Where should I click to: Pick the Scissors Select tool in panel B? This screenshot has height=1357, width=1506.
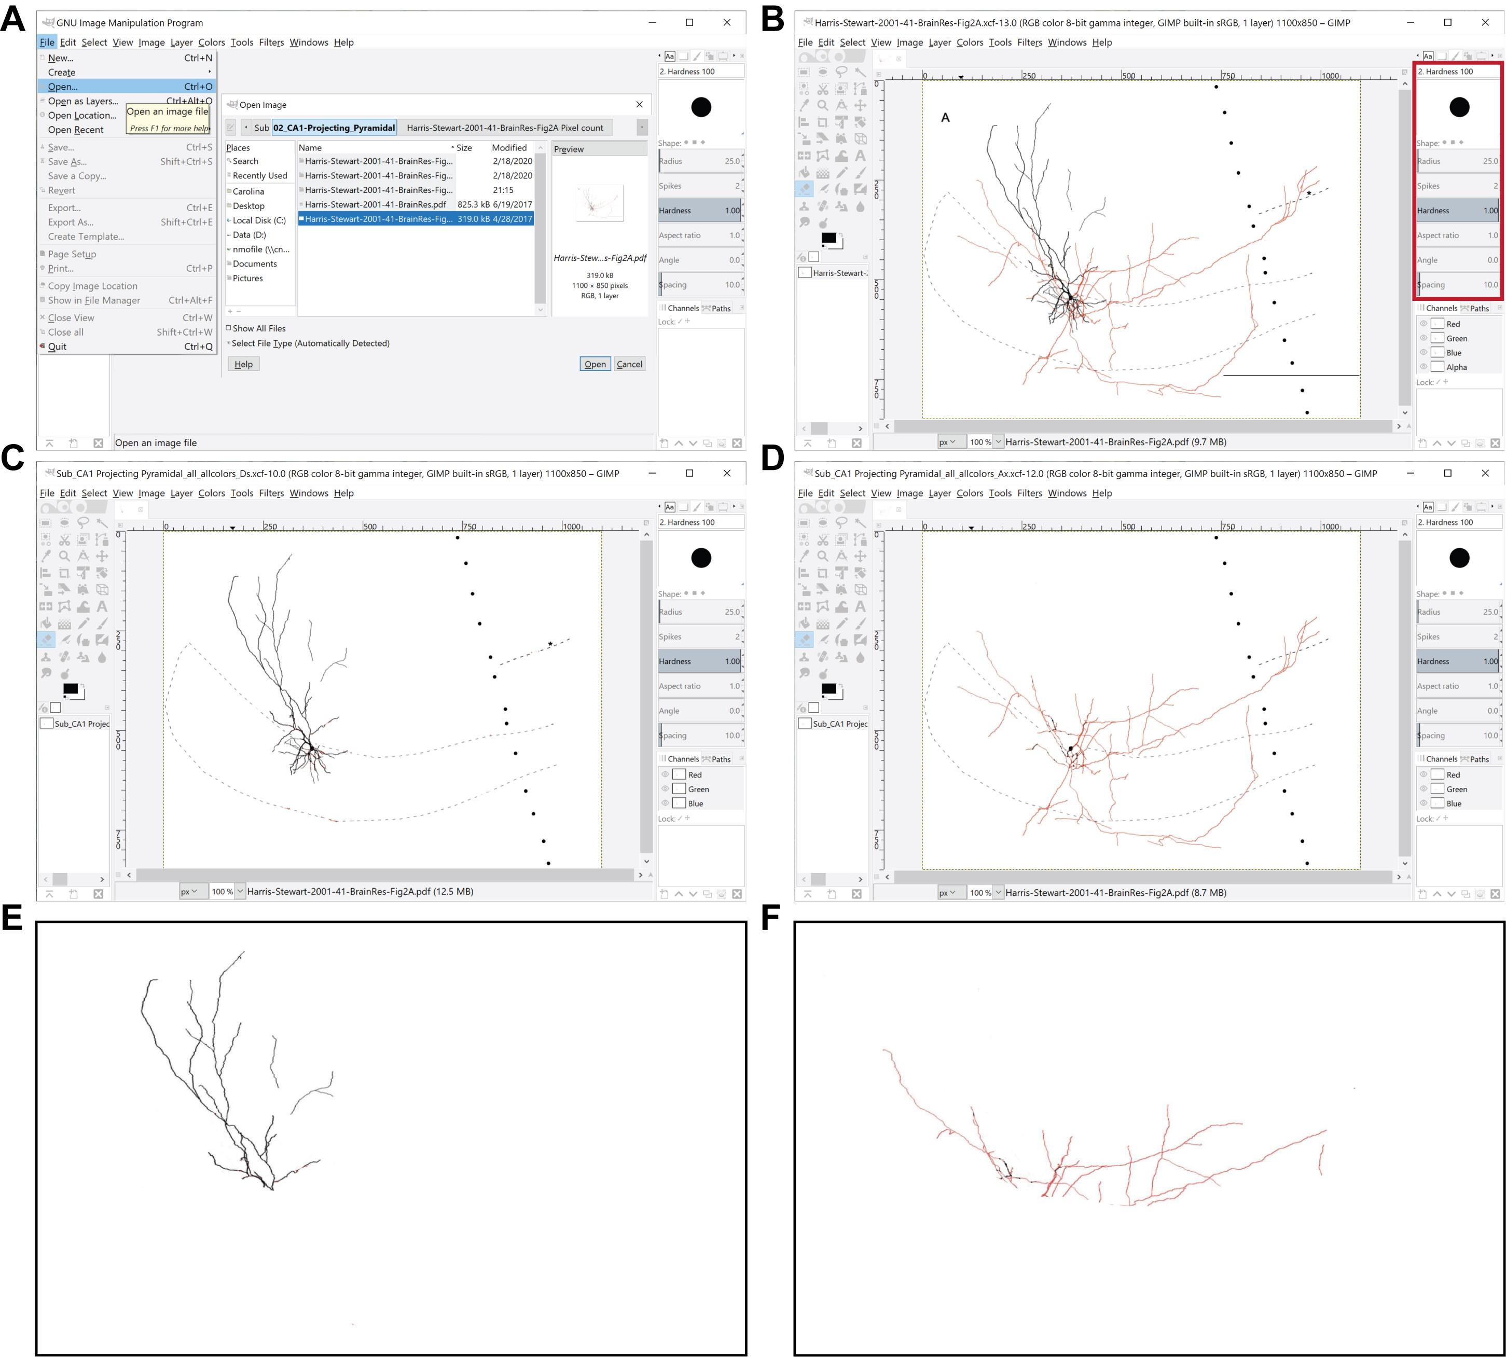pyautogui.click(x=823, y=89)
